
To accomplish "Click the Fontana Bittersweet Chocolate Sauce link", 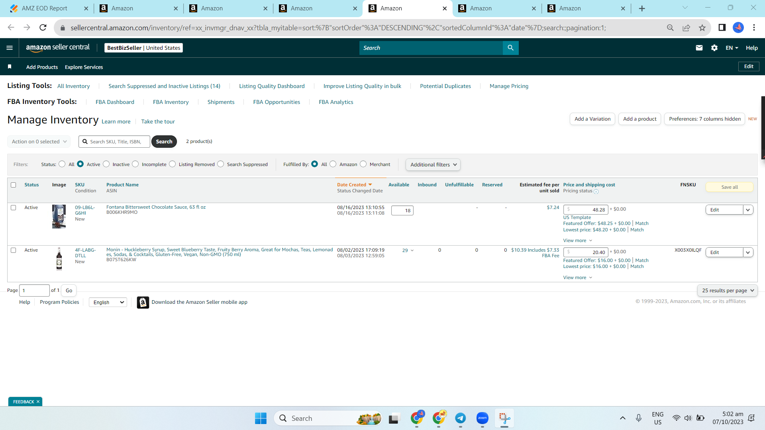I will [156, 207].
